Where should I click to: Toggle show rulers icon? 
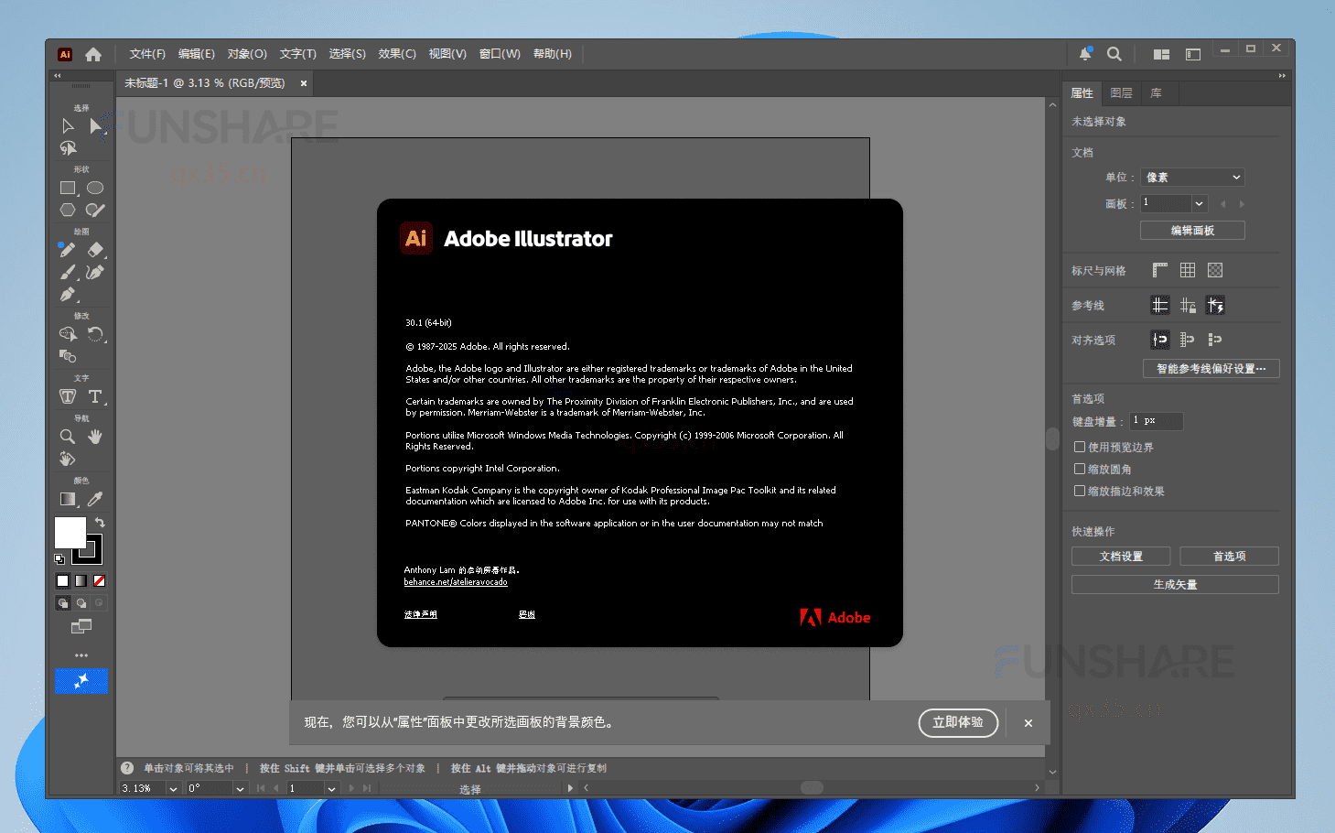point(1160,270)
